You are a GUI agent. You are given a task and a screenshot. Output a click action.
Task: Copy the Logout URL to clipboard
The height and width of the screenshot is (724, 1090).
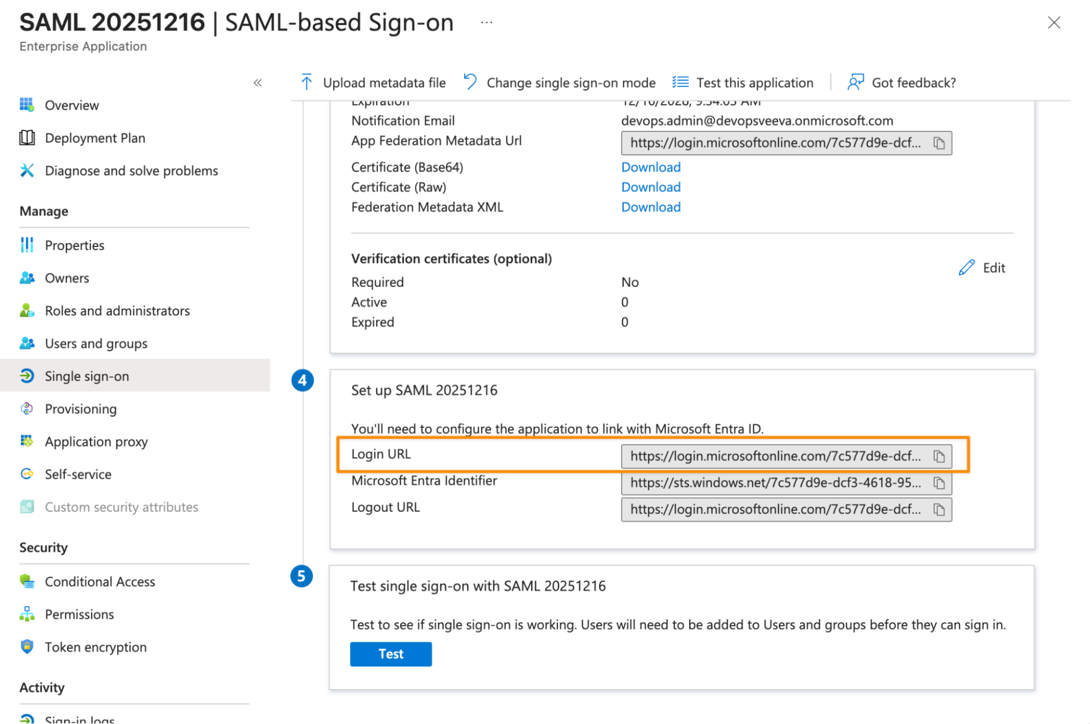coord(938,509)
